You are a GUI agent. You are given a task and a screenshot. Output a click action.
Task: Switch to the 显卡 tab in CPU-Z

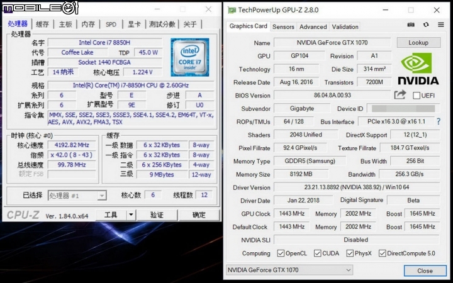(x=134, y=25)
